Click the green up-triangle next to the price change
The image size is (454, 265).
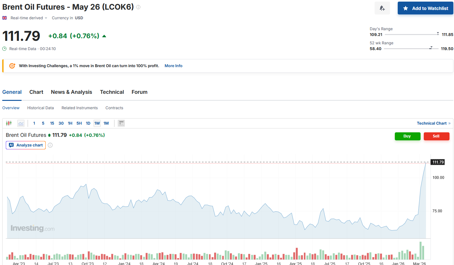tap(104, 36)
